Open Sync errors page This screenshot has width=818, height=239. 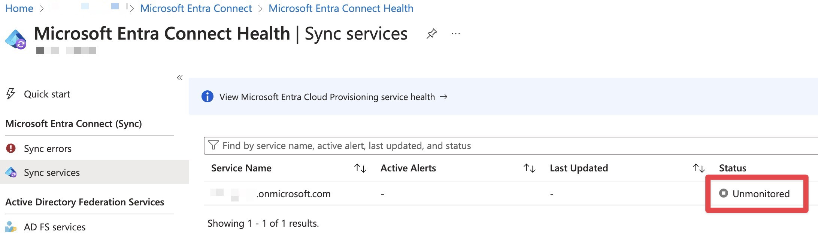(x=48, y=149)
